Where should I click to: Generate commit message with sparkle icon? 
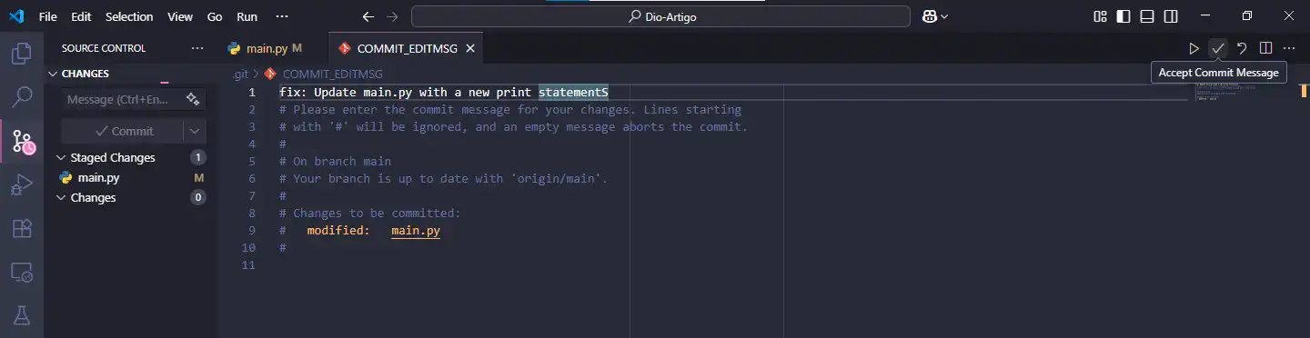tap(193, 99)
